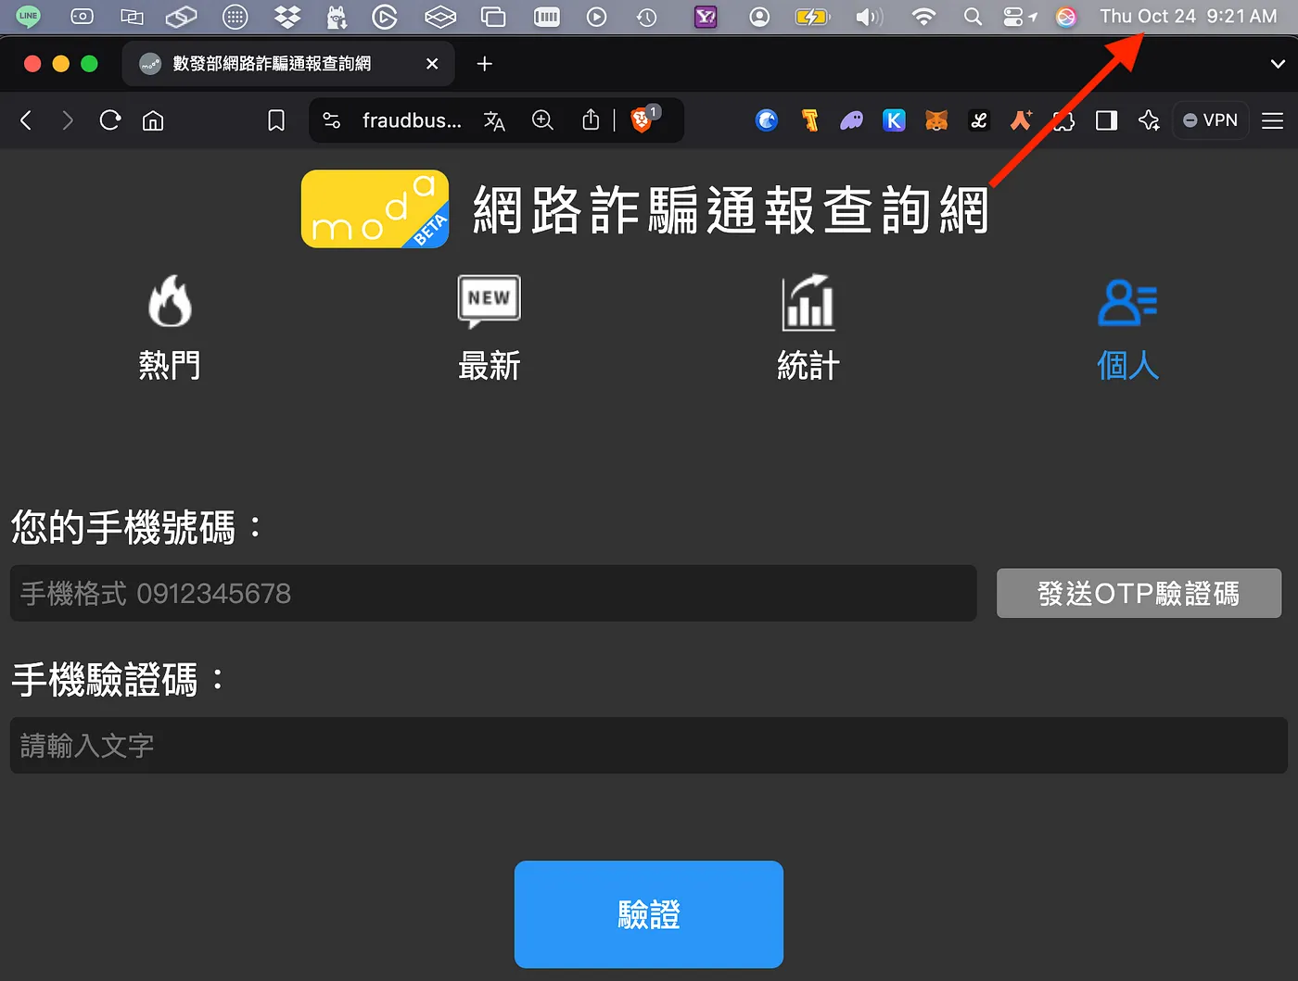1298x981 pixels.
Task: Open the Leo AI sparkle icon
Action: pyautogui.click(x=1149, y=120)
